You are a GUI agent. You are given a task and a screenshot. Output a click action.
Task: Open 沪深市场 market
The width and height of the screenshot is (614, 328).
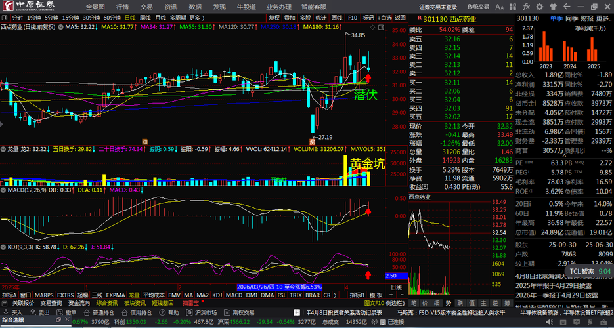pyautogui.click(x=202, y=312)
